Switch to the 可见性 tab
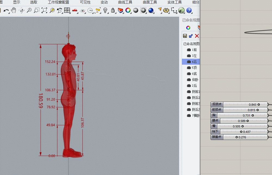This screenshot has height=175, width=272. pos(85,2)
